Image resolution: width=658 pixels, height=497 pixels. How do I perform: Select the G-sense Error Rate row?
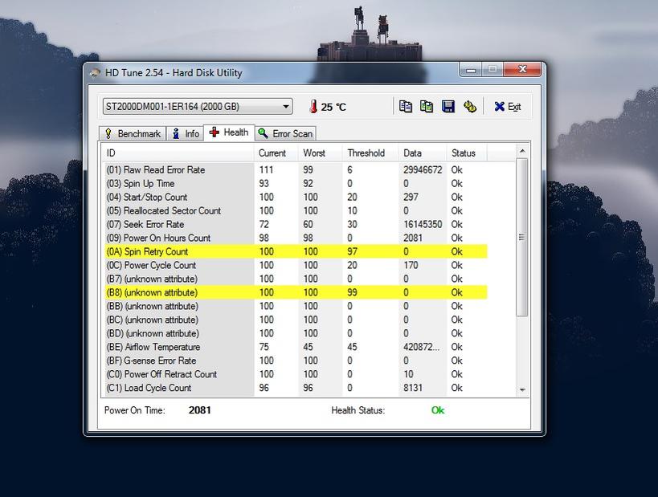295,361
